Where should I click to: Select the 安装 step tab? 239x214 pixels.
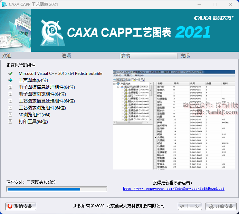pyautogui.click(x=149, y=56)
